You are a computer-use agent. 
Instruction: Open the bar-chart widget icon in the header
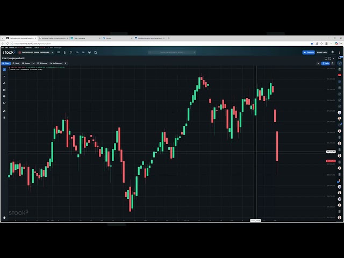(x=89, y=53)
